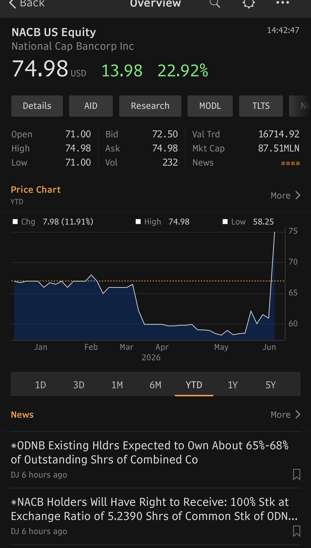Select the 1Y chart range

(x=232, y=385)
